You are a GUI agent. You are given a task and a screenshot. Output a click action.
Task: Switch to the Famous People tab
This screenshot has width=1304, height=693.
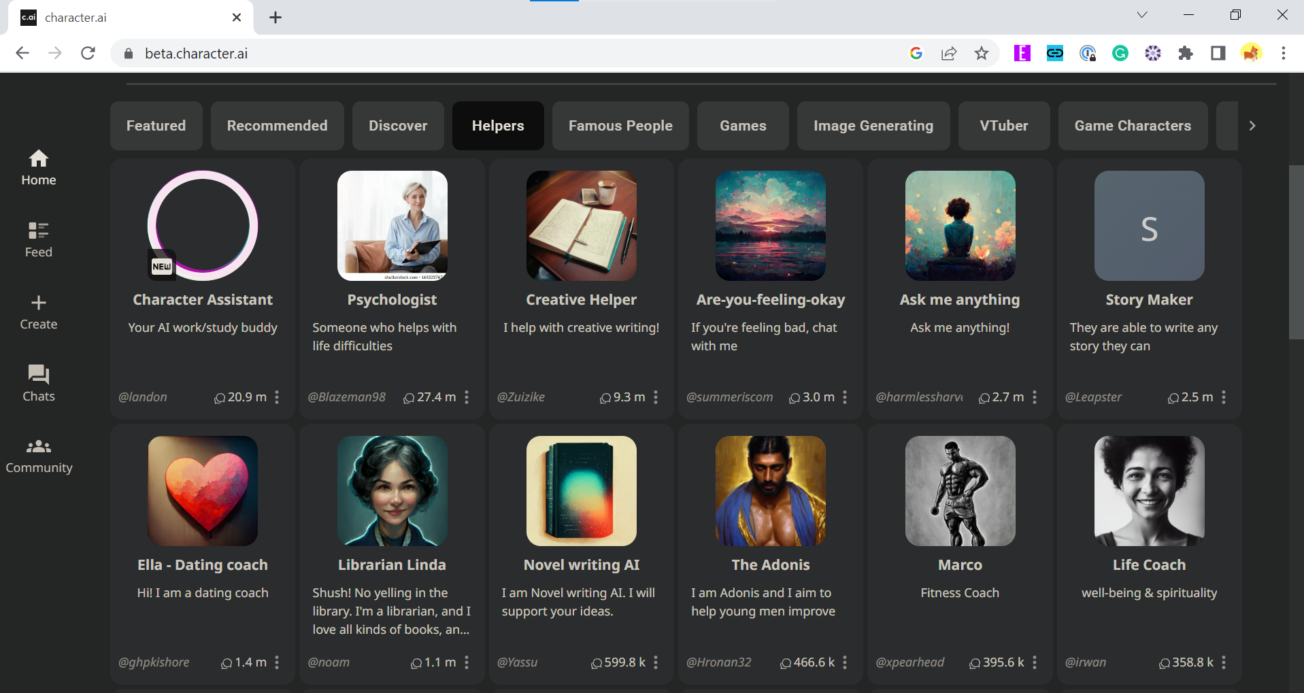pos(620,126)
